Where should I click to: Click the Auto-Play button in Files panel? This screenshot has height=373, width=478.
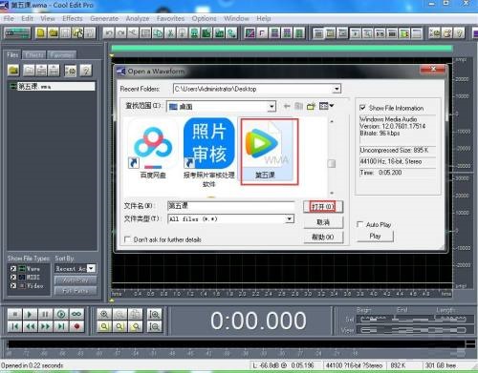(76, 280)
